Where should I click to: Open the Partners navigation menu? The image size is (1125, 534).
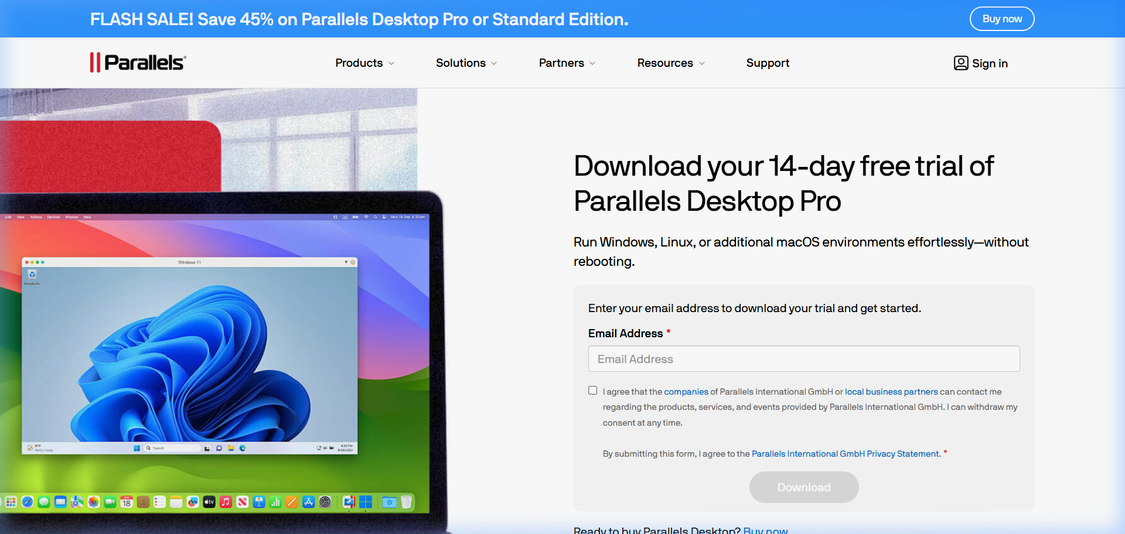tap(567, 63)
